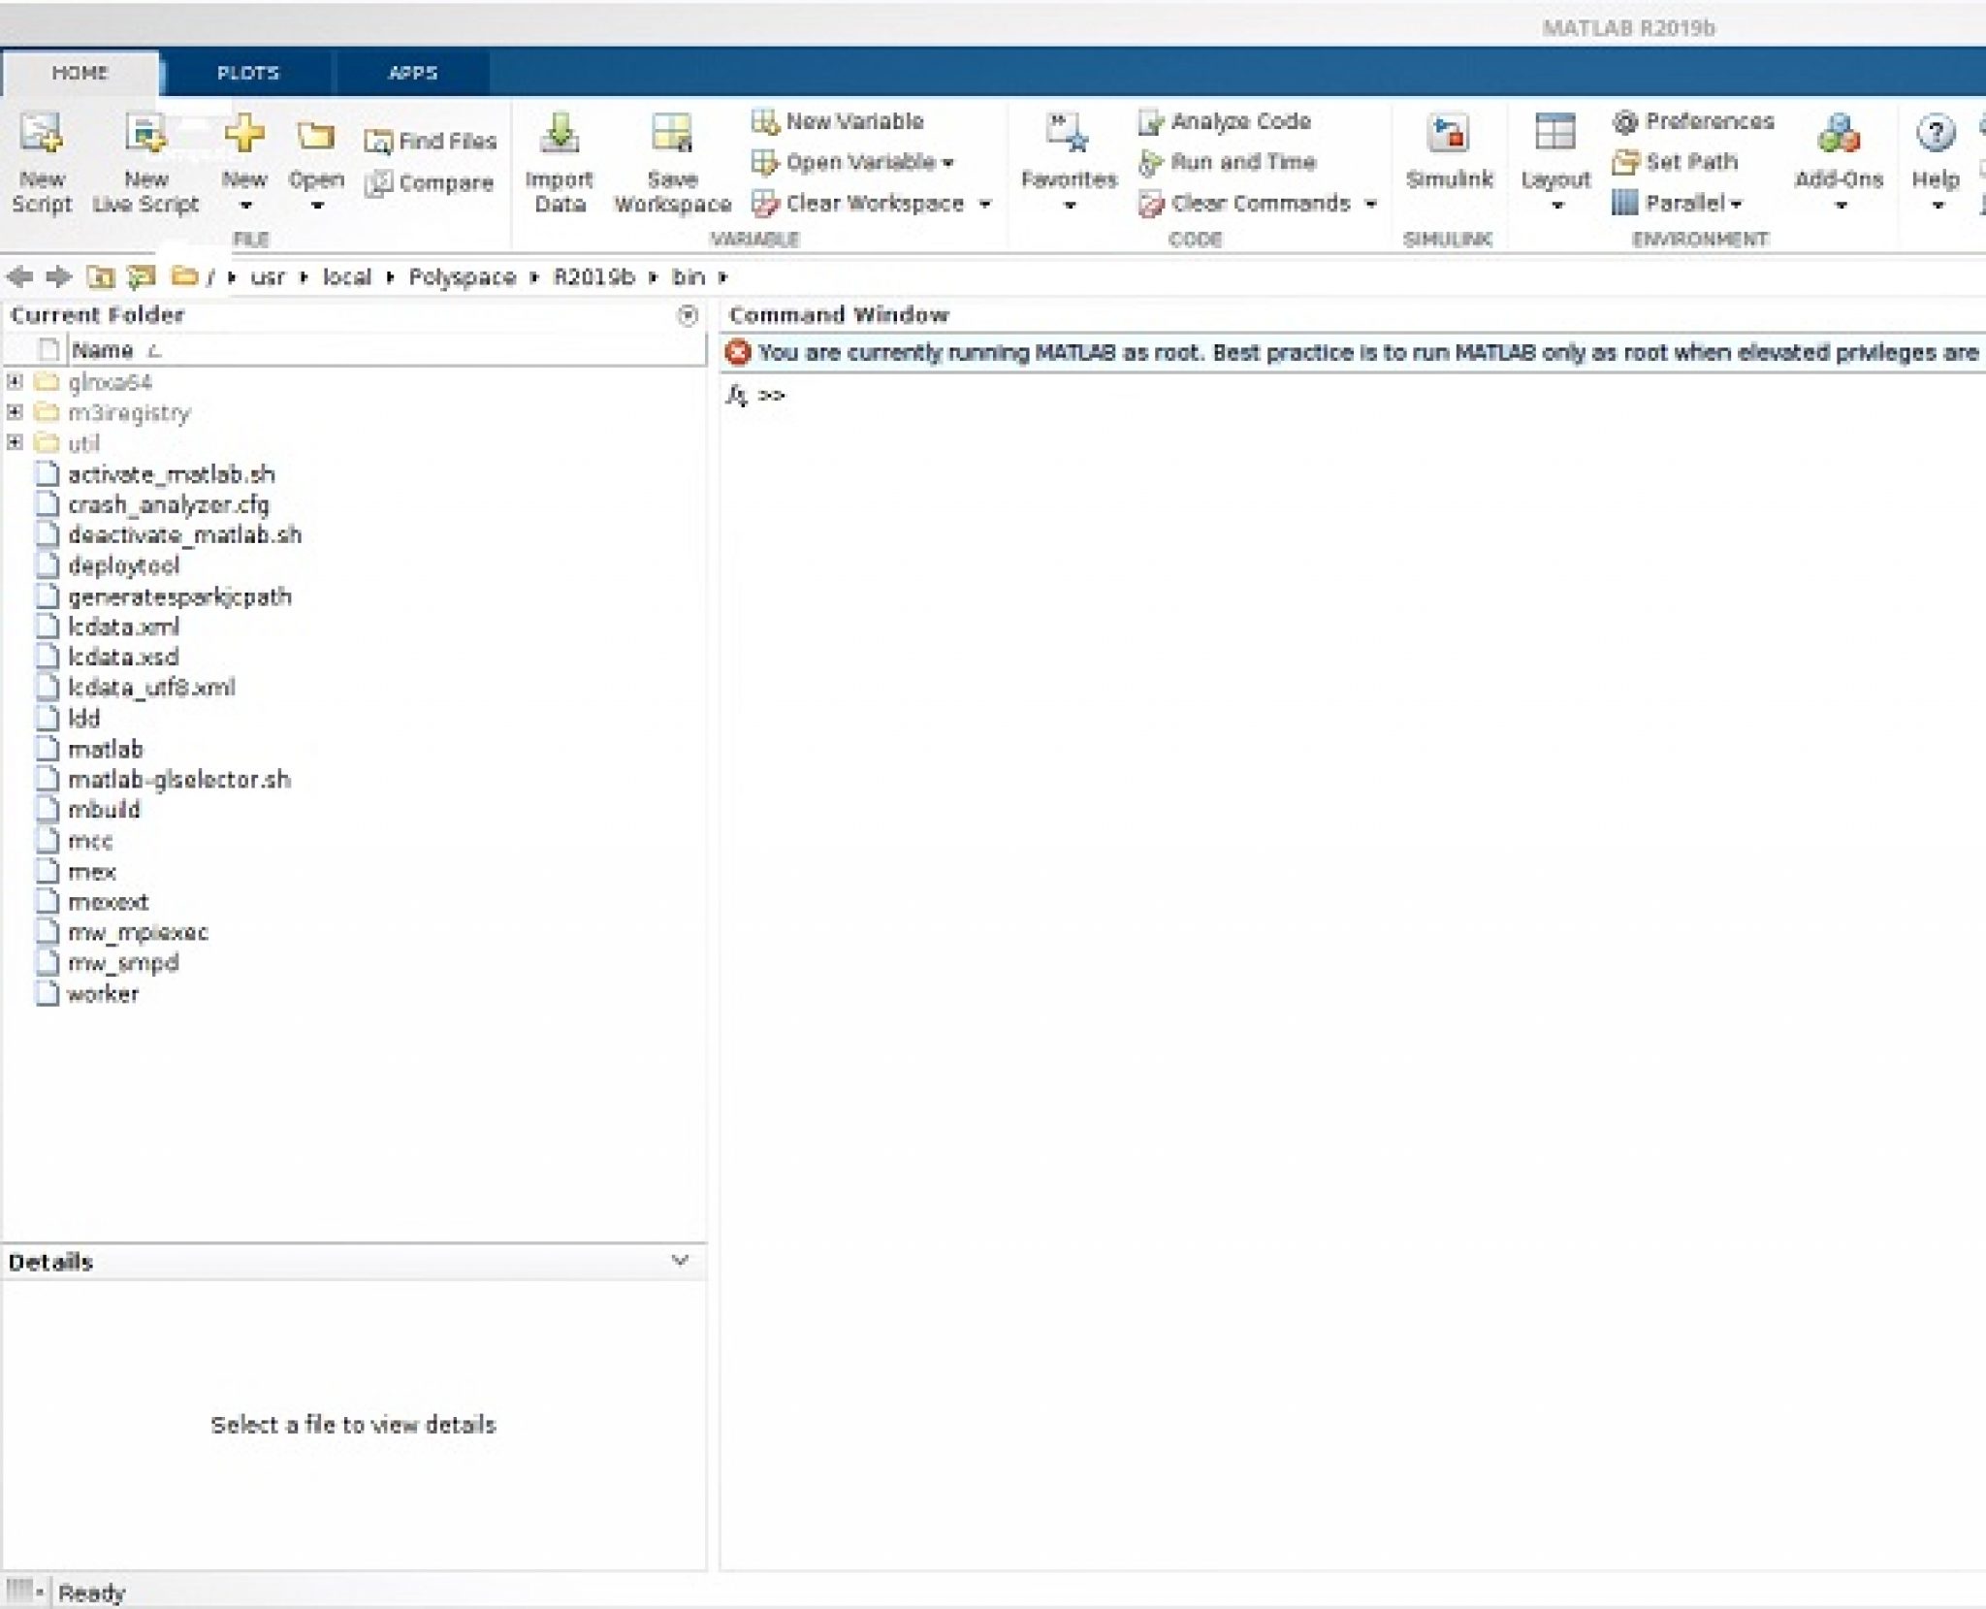
Task: Expand the glnxa64 folder
Action: point(13,382)
